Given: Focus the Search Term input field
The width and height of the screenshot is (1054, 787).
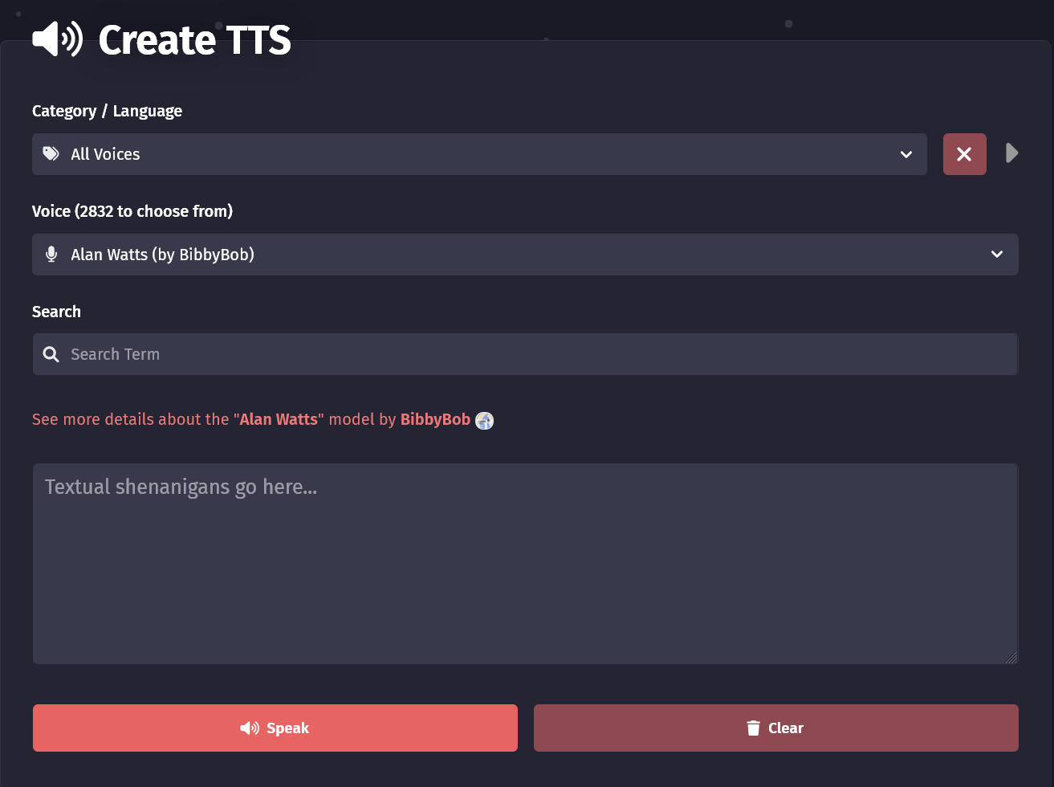Looking at the screenshot, I should 525,354.
